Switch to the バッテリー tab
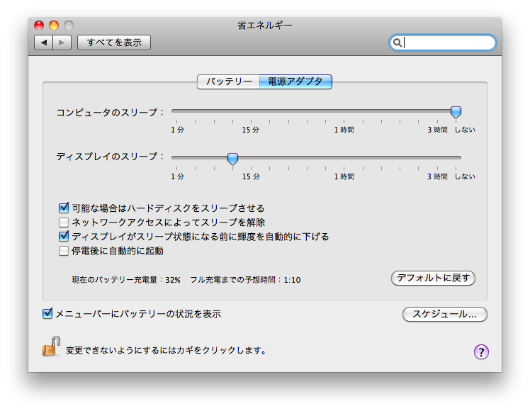The image size is (530, 411). coord(228,81)
